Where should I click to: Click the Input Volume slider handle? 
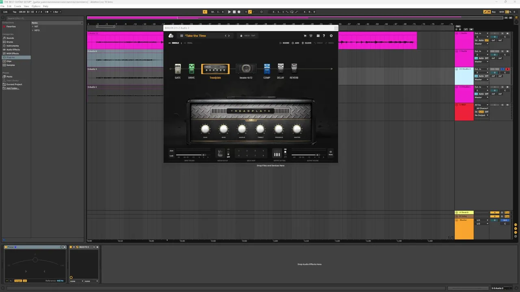(x=204, y=155)
